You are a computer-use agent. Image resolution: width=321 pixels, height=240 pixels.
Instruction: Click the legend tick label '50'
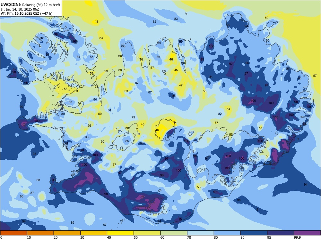[136, 237]
